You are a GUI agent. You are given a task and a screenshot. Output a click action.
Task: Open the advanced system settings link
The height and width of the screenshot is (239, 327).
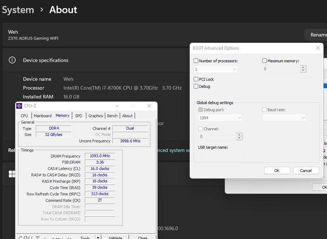click(174, 150)
